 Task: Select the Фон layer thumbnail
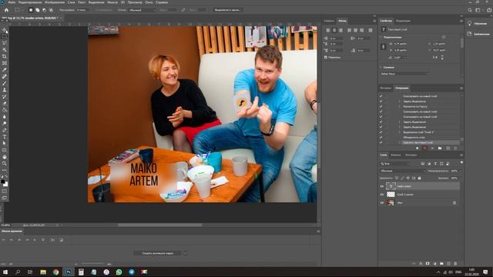pos(391,202)
